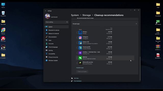
Task: Click the Installed apps link
Action: coord(80,68)
